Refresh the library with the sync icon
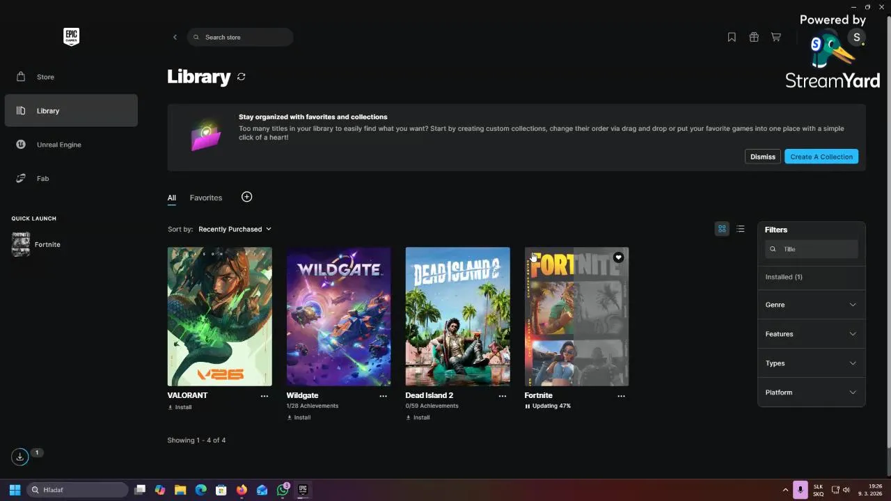This screenshot has height=501, width=891. 242,77
